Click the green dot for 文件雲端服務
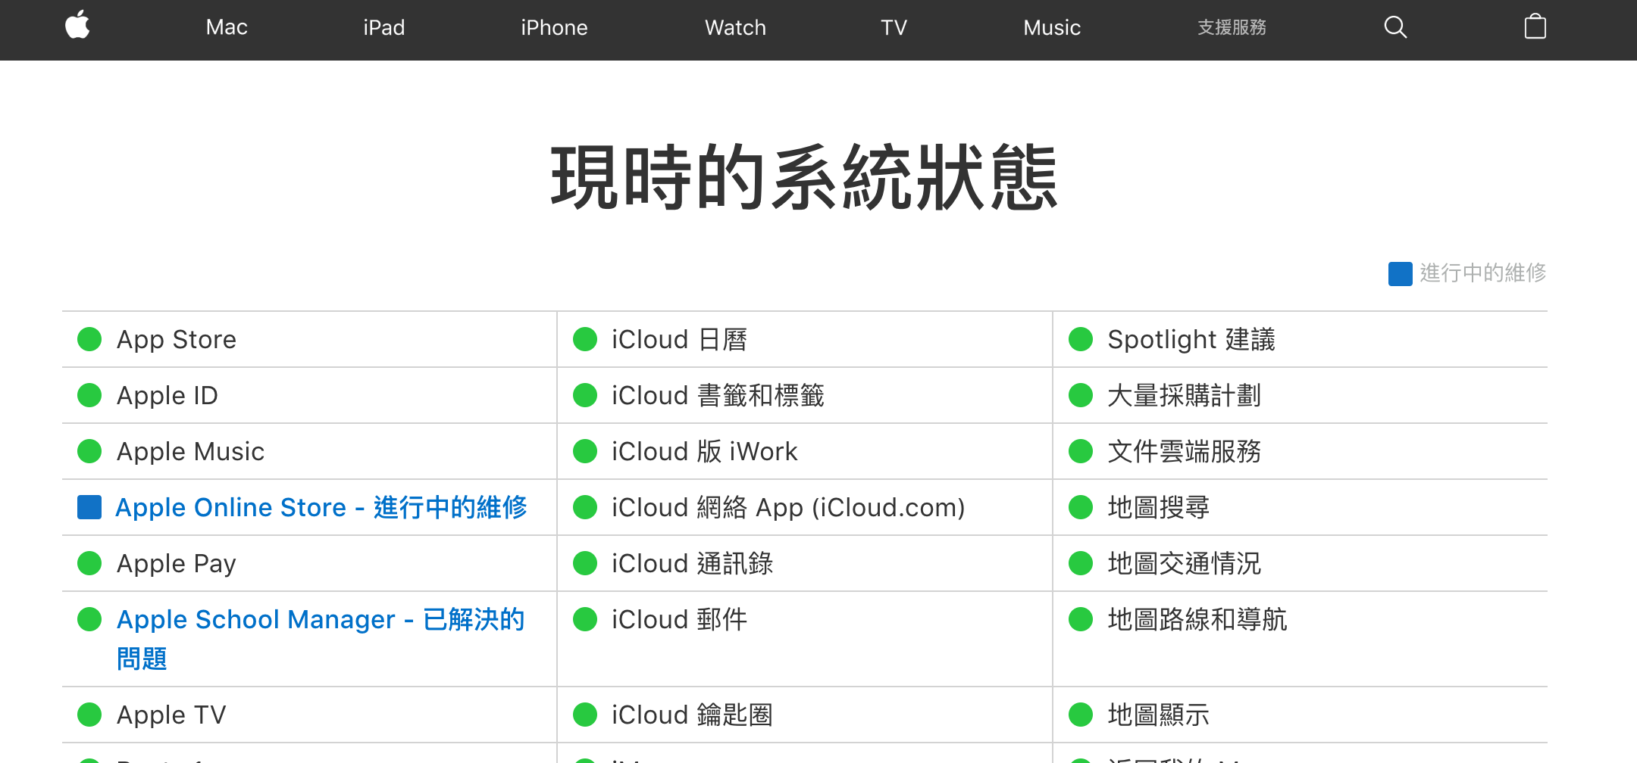 (x=1081, y=451)
